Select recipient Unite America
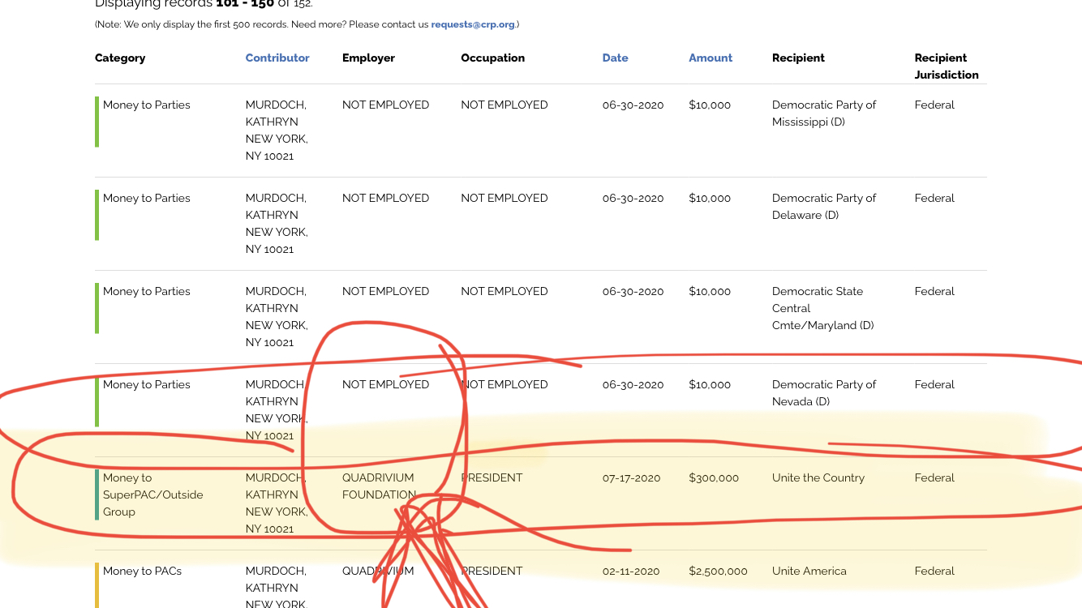Screen dimensions: 1082x608 click(x=809, y=571)
